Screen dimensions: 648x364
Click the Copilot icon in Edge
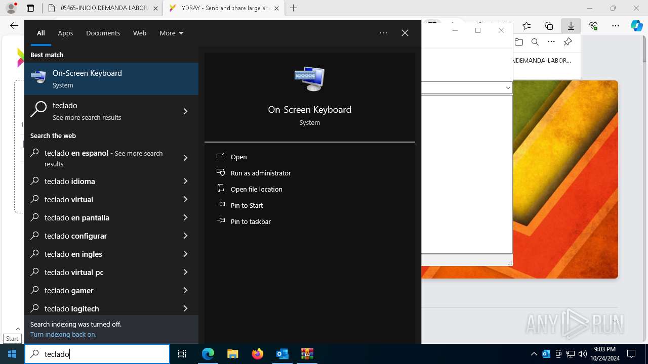(637, 26)
